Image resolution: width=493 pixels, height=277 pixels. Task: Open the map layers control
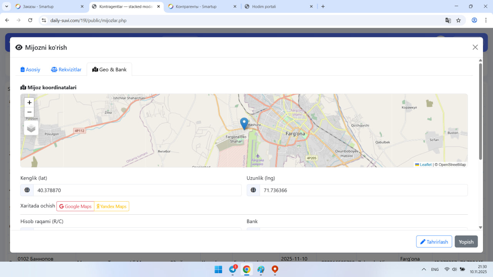[x=31, y=128]
